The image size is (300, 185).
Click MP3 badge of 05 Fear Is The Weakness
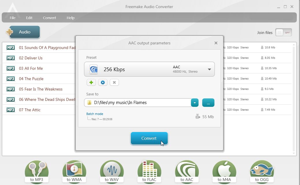(10, 89)
